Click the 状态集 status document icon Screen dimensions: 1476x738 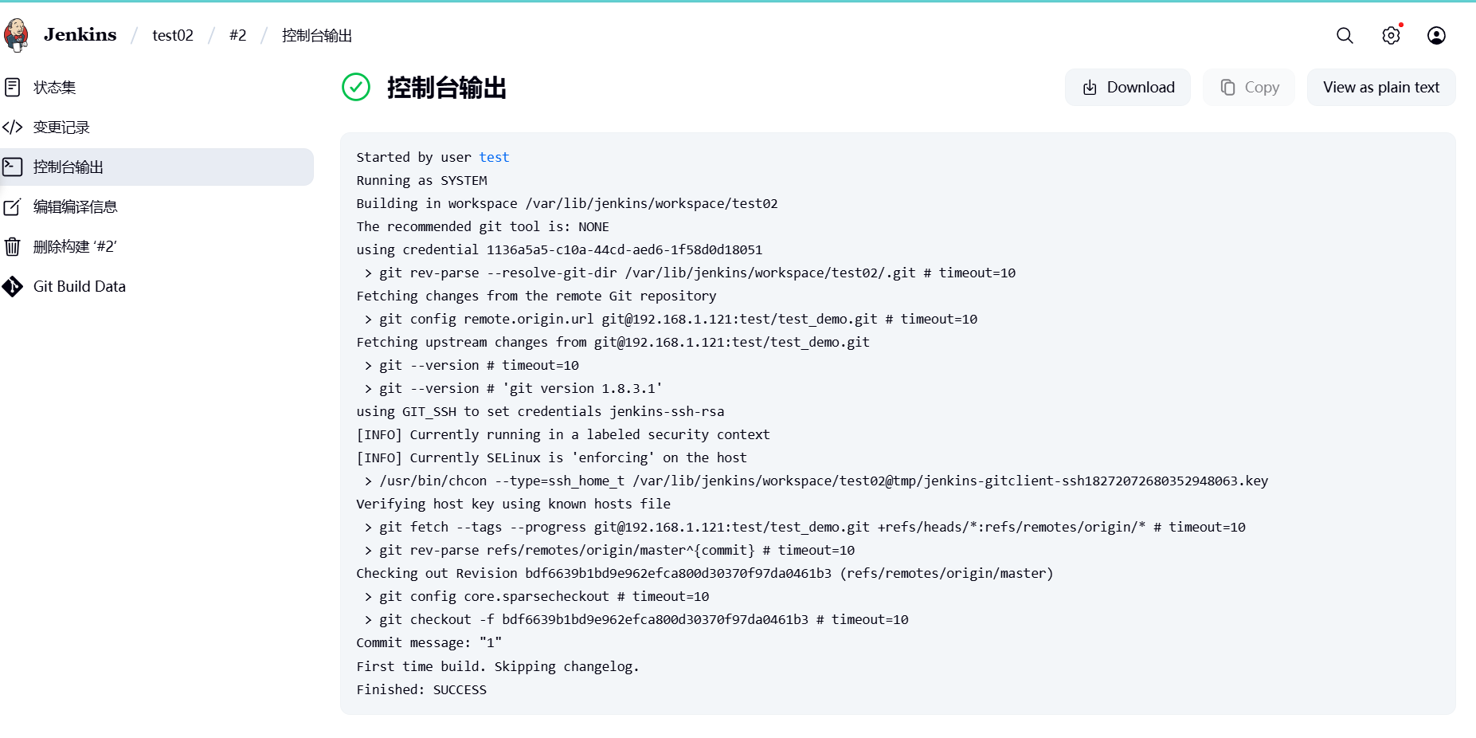(13, 87)
